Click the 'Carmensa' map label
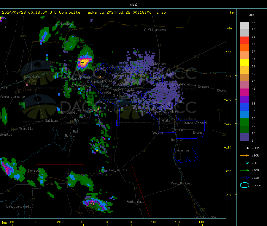Viewport: 267px width, 226px height. click(x=182, y=151)
